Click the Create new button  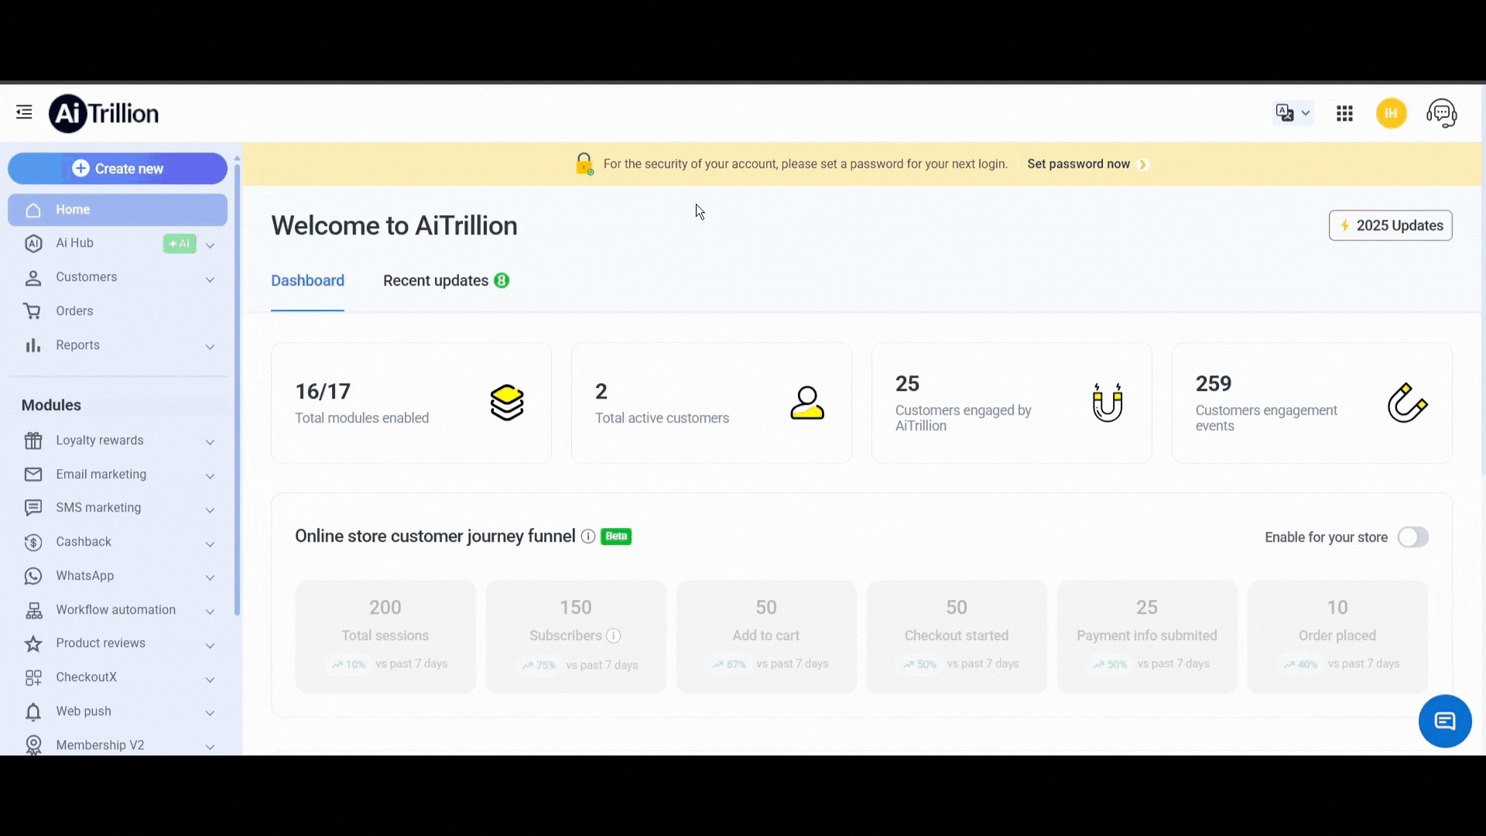point(118,169)
